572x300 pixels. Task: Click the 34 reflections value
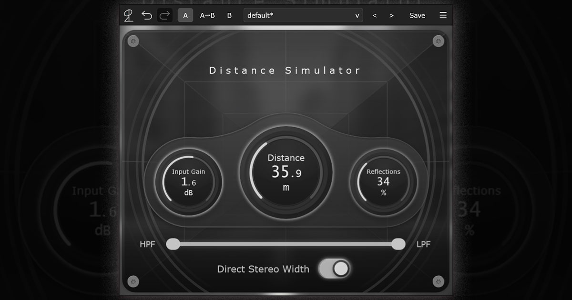383,181
